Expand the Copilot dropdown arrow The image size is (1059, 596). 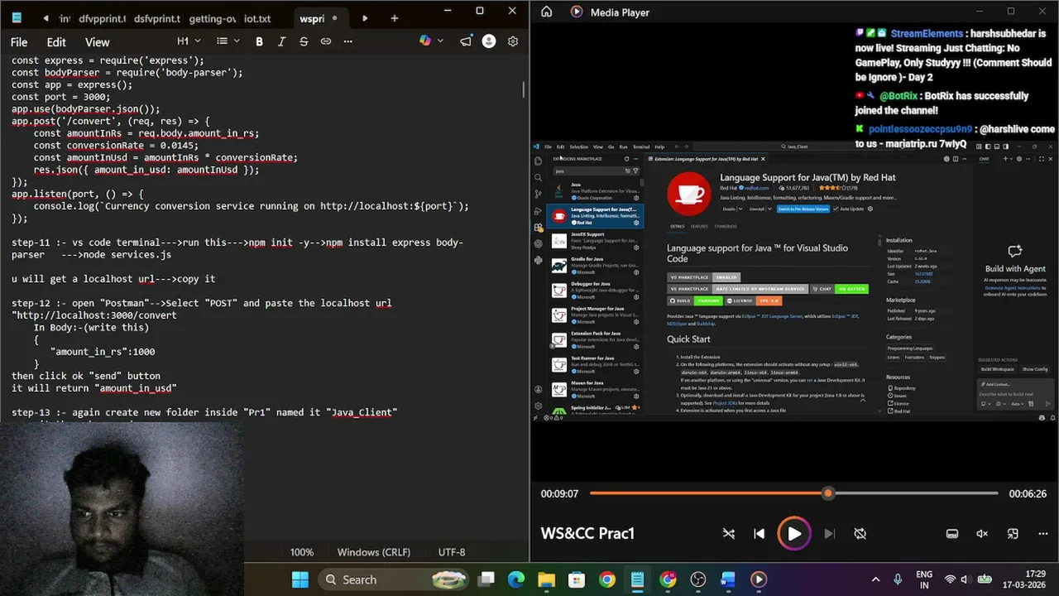[x=440, y=41]
